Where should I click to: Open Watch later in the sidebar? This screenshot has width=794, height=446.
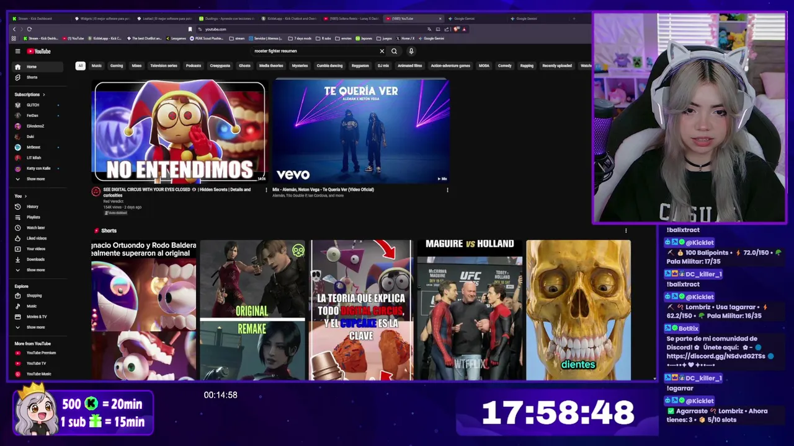[x=38, y=228]
